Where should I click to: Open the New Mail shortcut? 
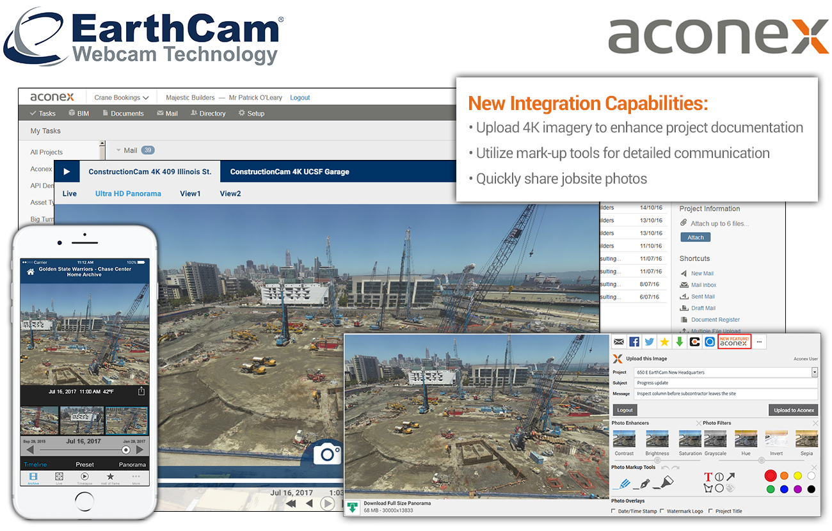702,273
